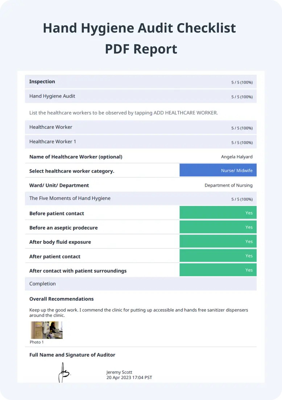
Task: Select the 'Healthcare Worker' section label
Action: point(51,127)
